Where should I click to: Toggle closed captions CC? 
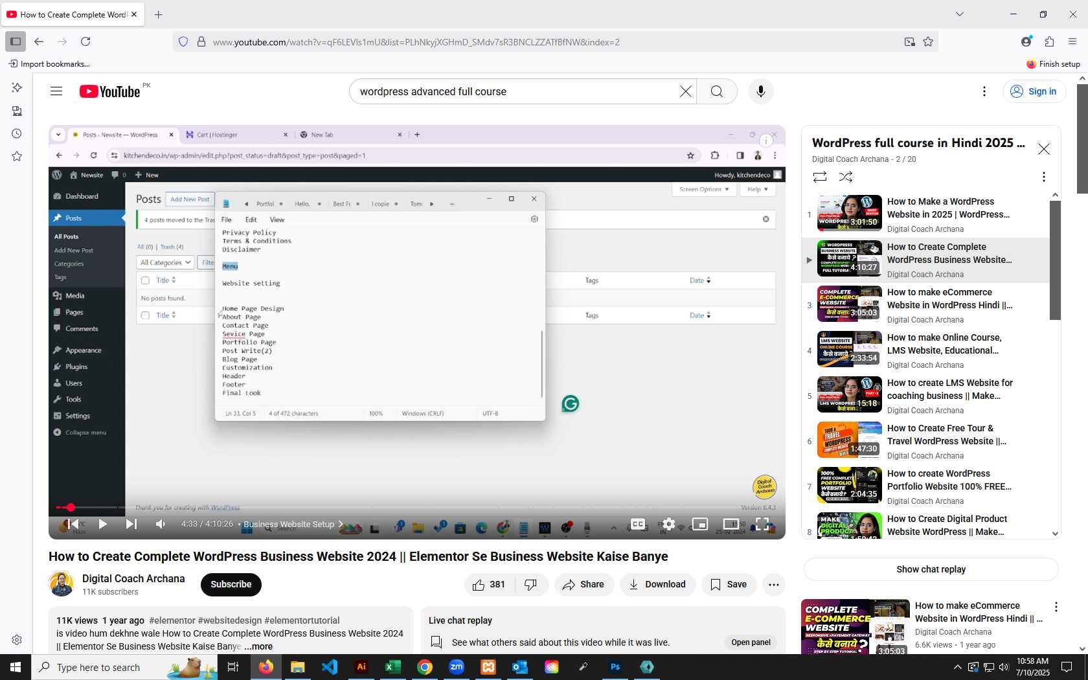(x=638, y=524)
